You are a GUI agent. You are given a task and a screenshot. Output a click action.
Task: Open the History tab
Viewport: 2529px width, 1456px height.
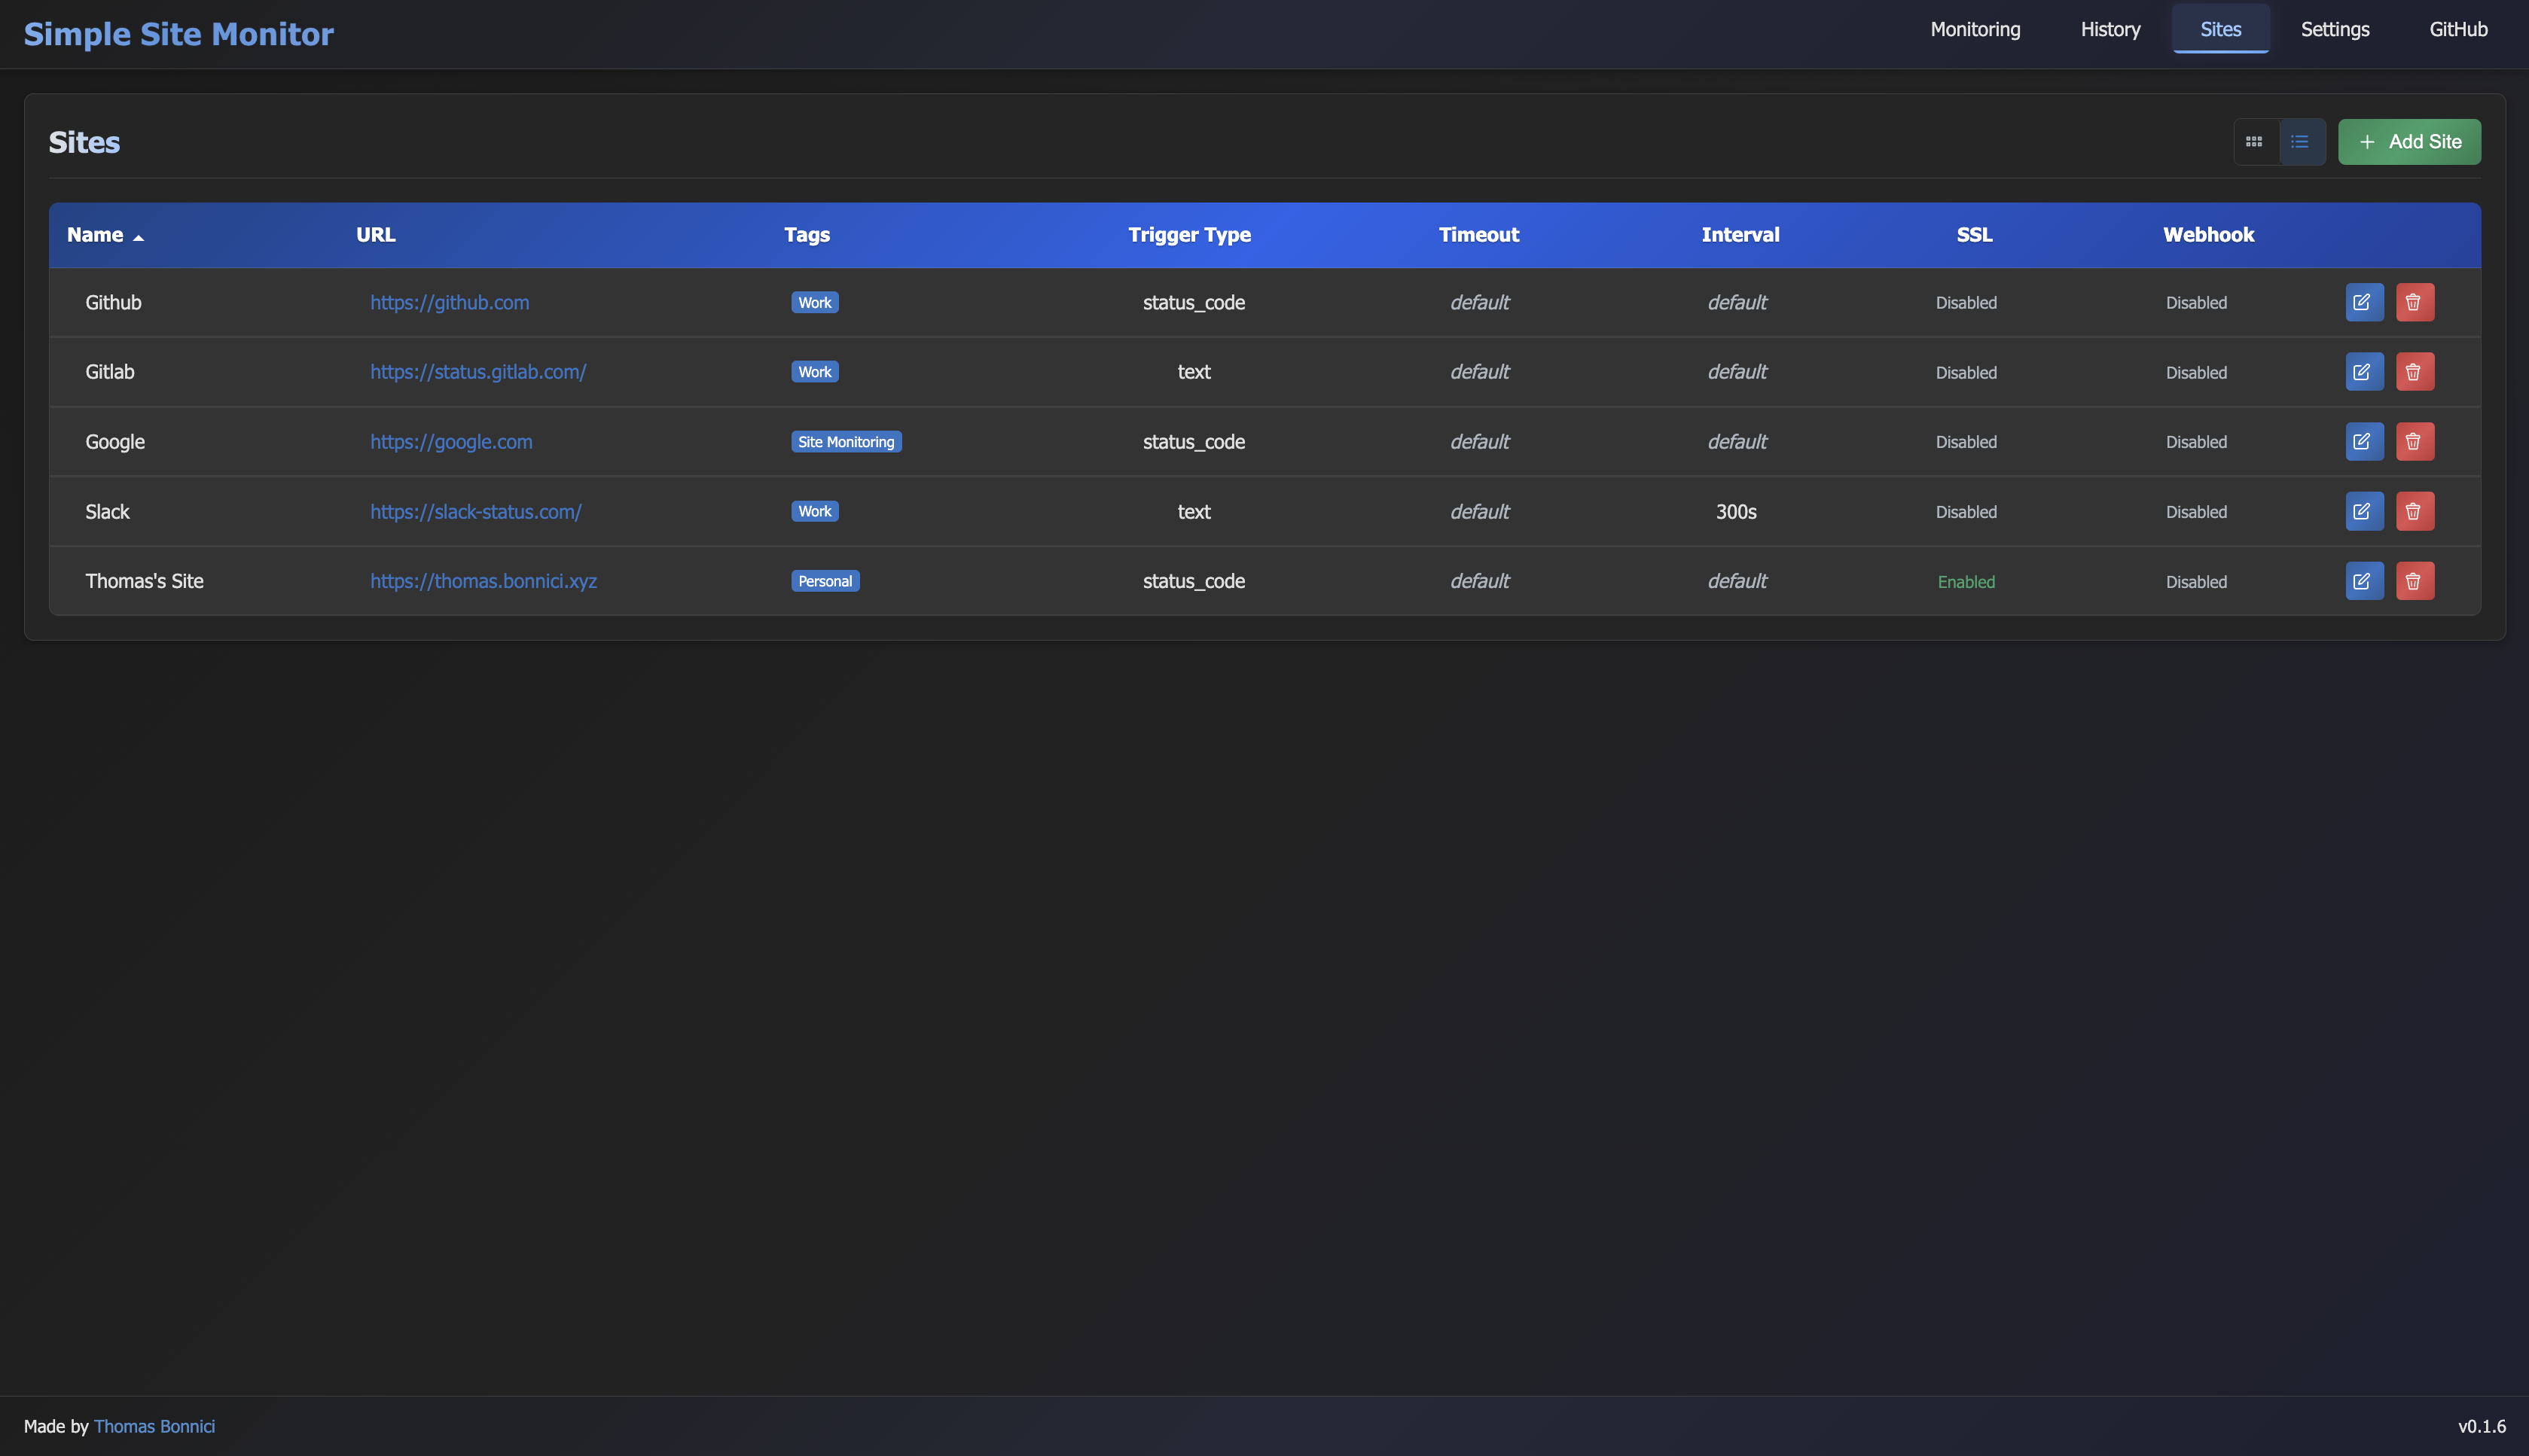pos(2110,29)
